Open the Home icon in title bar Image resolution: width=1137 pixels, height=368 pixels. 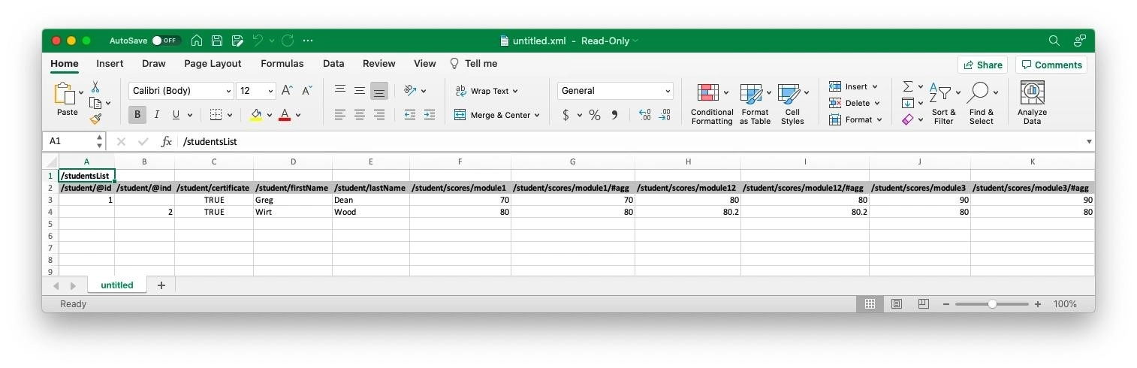coord(197,41)
